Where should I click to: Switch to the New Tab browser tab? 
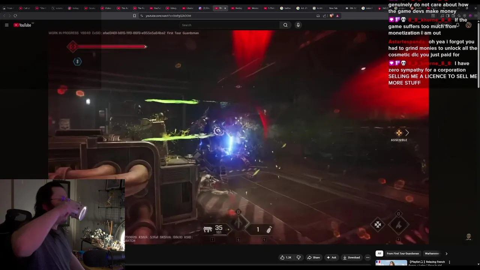[x=333, y=8]
